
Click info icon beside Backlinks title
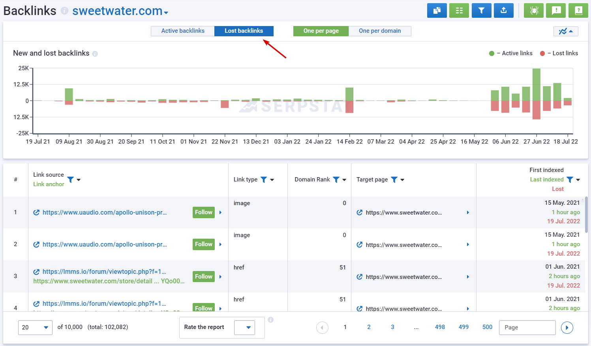pyautogui.click(x=64, y=11)
